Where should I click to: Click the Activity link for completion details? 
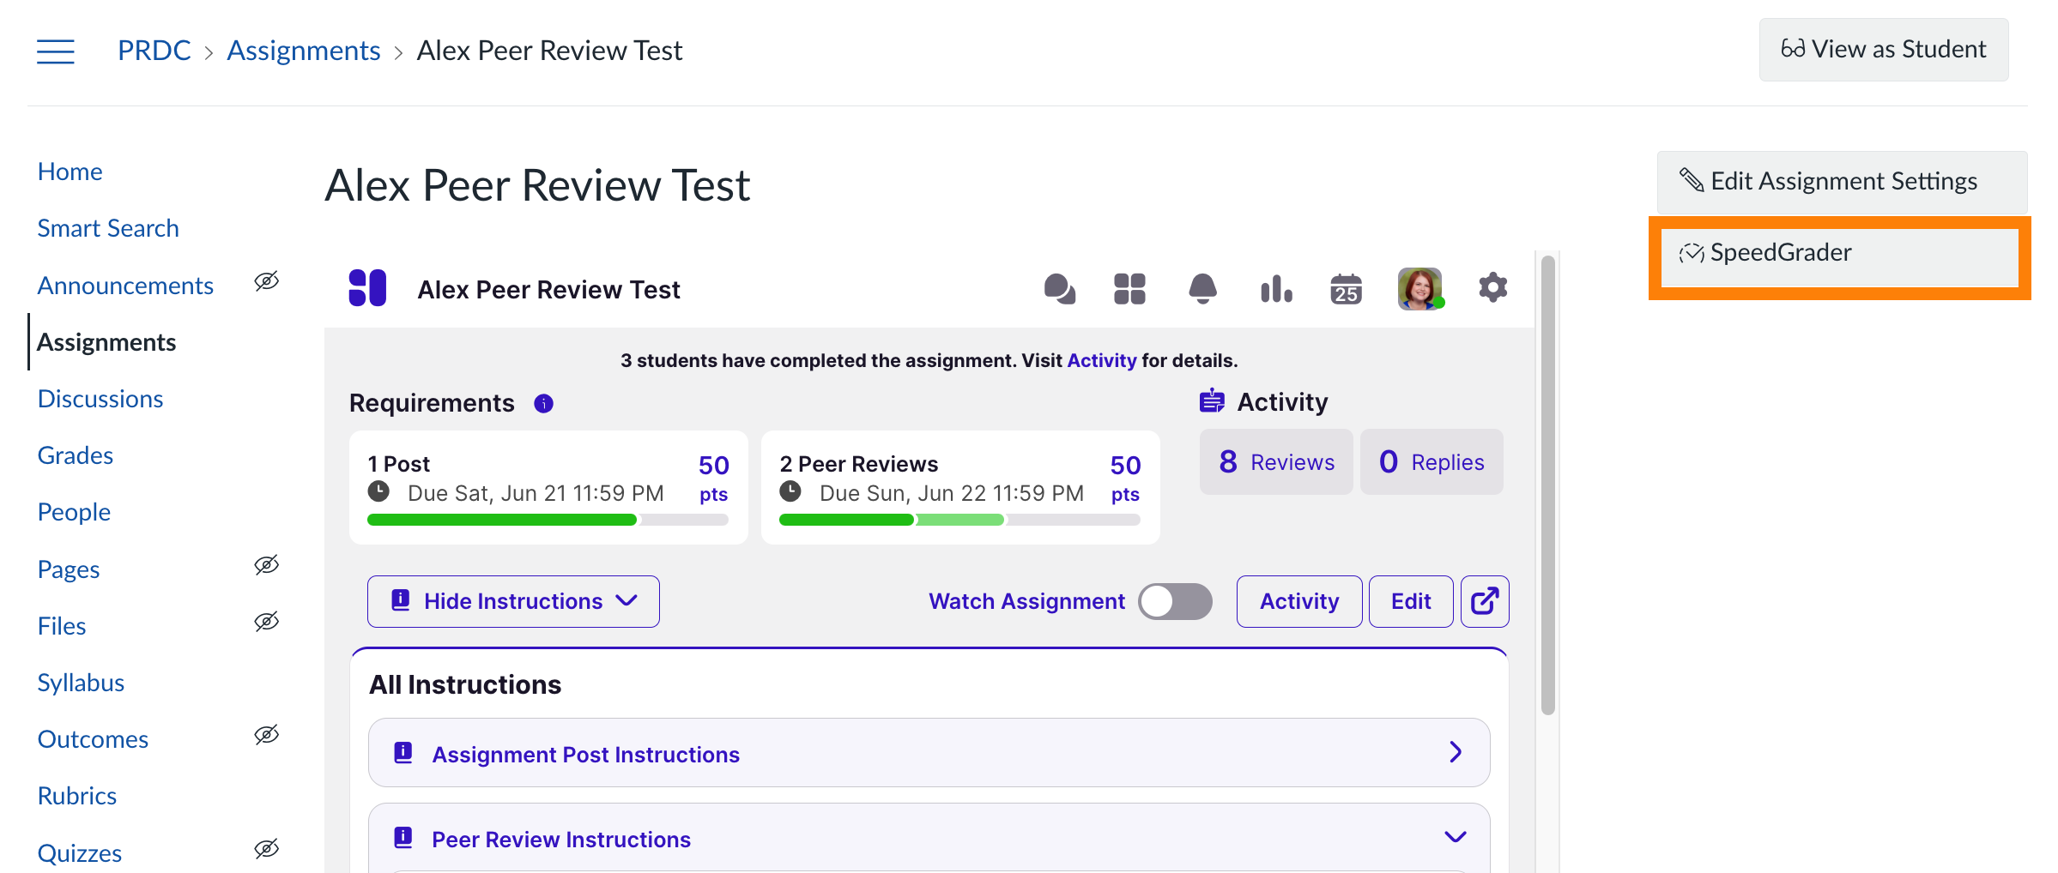(x=1102, y=359)
